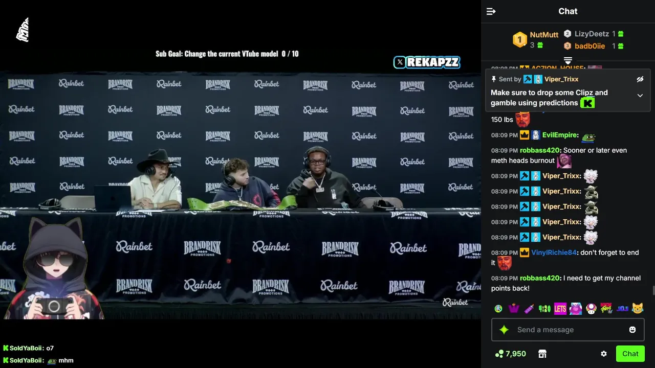The height and width of the screenshot is (368, 655).
Task: Click badb0iie on the gift leaderboard
Action: (x=589, y=46)
